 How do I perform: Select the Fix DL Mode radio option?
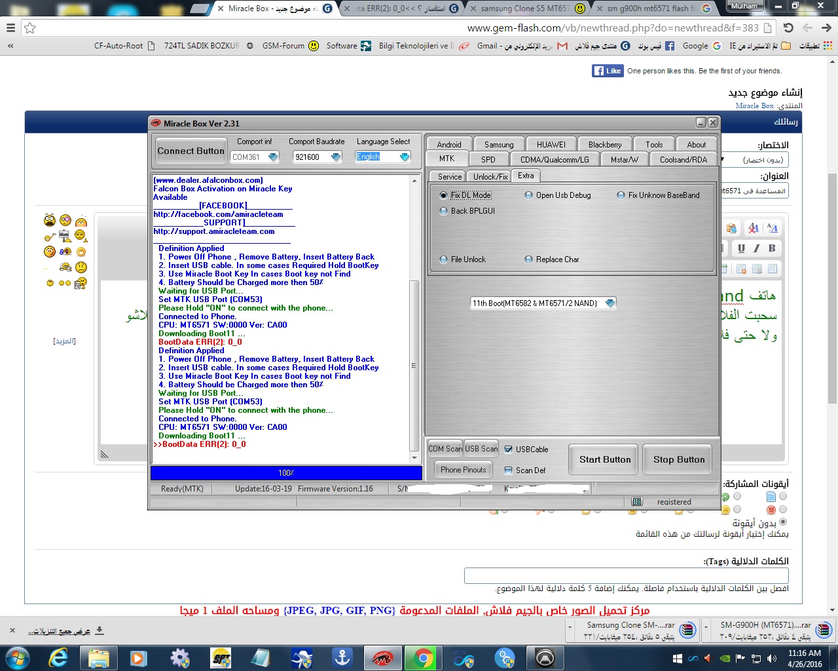click(x=444, y=195)
